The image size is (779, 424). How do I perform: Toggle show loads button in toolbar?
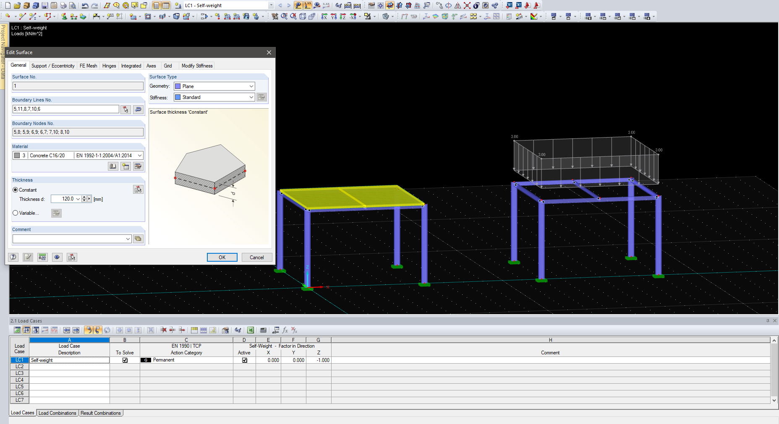click(x=298, y=5)
